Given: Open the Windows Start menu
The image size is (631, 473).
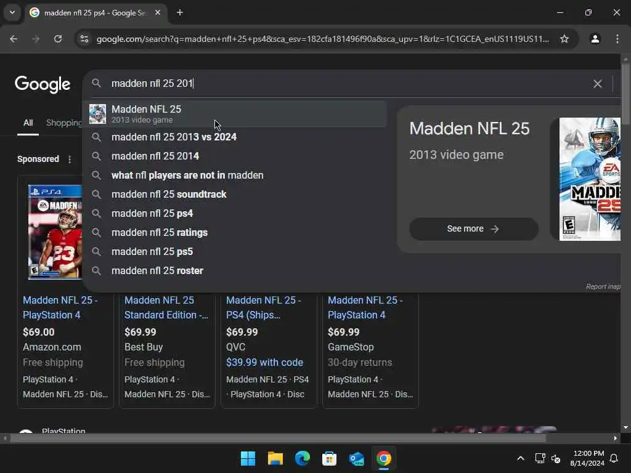Looking at the screenshot, I should (x=248, y=458).
